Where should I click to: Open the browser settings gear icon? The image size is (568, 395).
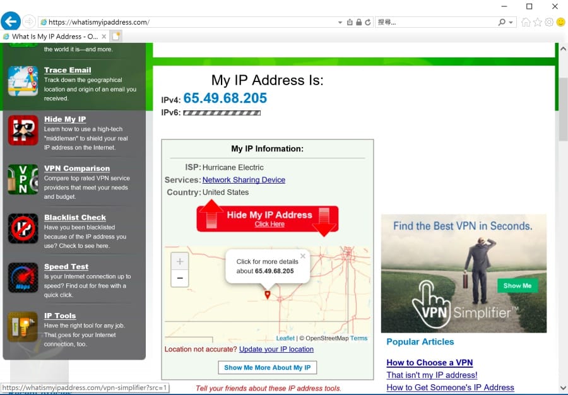(549, 22)
